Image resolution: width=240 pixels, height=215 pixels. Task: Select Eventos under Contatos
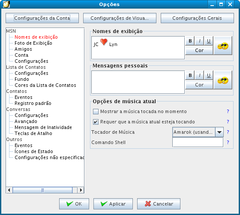[24, 97]
